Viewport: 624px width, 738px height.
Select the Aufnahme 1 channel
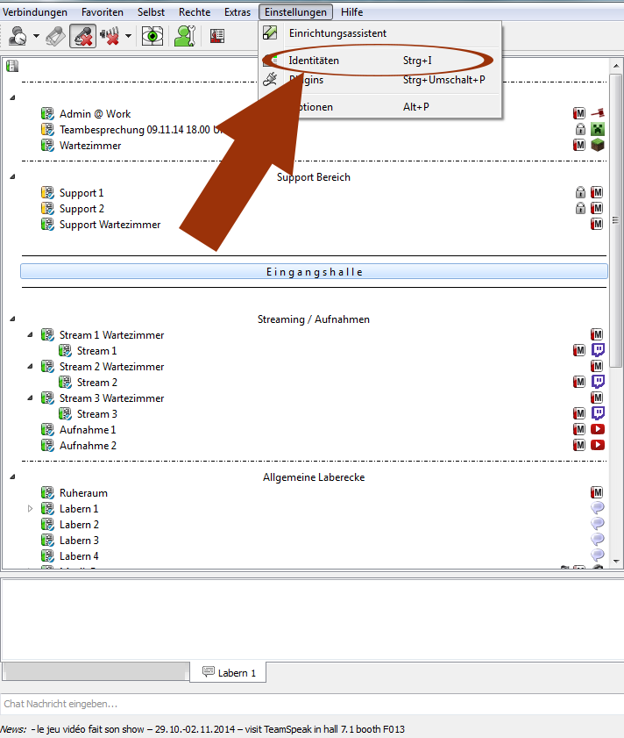coord(88,430)
